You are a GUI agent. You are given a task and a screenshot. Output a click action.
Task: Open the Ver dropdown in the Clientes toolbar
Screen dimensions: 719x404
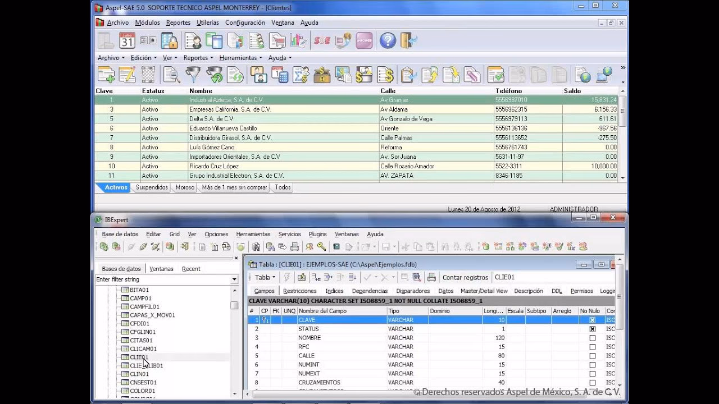pos(170,58)
